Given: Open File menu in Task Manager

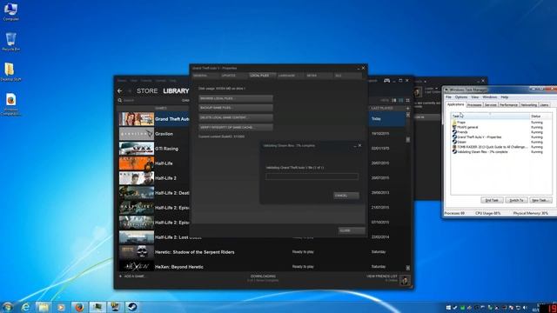Looking at the screenshot, I should click(x=449, y=97).
